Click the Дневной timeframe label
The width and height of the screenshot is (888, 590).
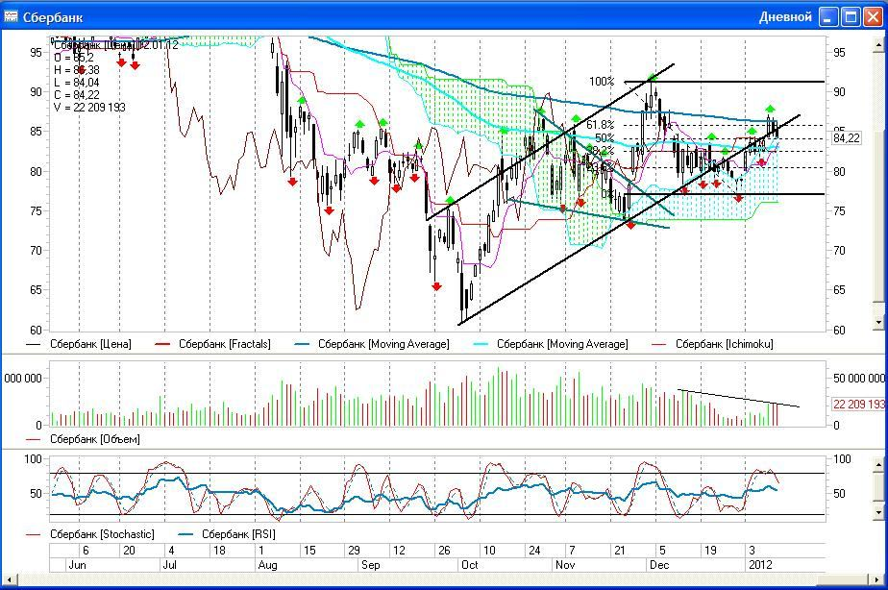(x=785, y=17)
